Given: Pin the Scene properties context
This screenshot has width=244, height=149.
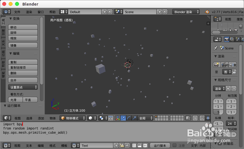Looking at the screenshot, I should coord(216,48).
